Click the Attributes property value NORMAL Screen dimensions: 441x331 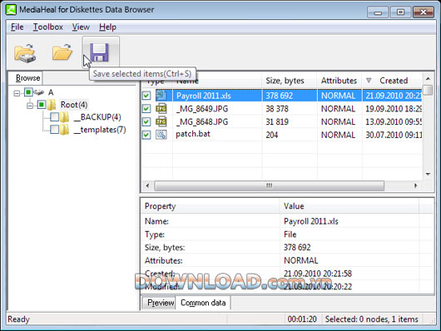pyautogui.click(x=301, y=260)
